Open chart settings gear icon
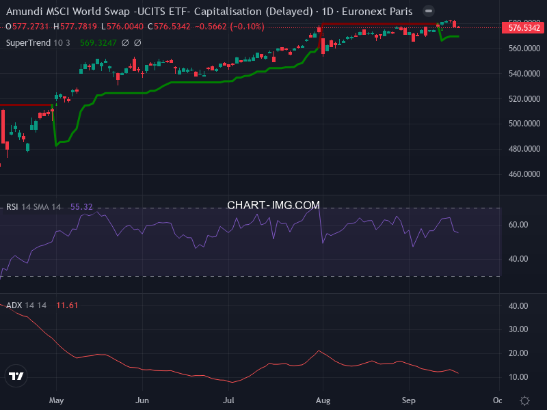The width and height of the screenshot is (547, 410). pyautogui.click(x=524, y=400)
